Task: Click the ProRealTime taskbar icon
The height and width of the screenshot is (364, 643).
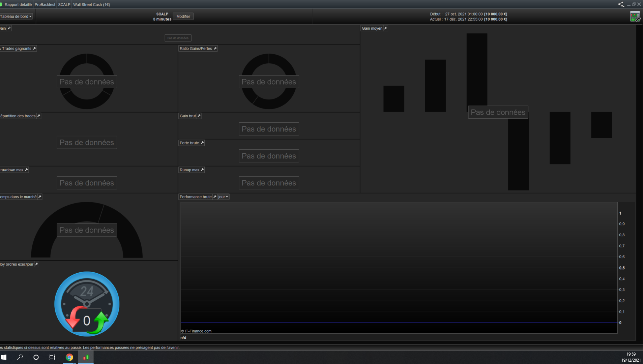Action: [x=86, y=357]
